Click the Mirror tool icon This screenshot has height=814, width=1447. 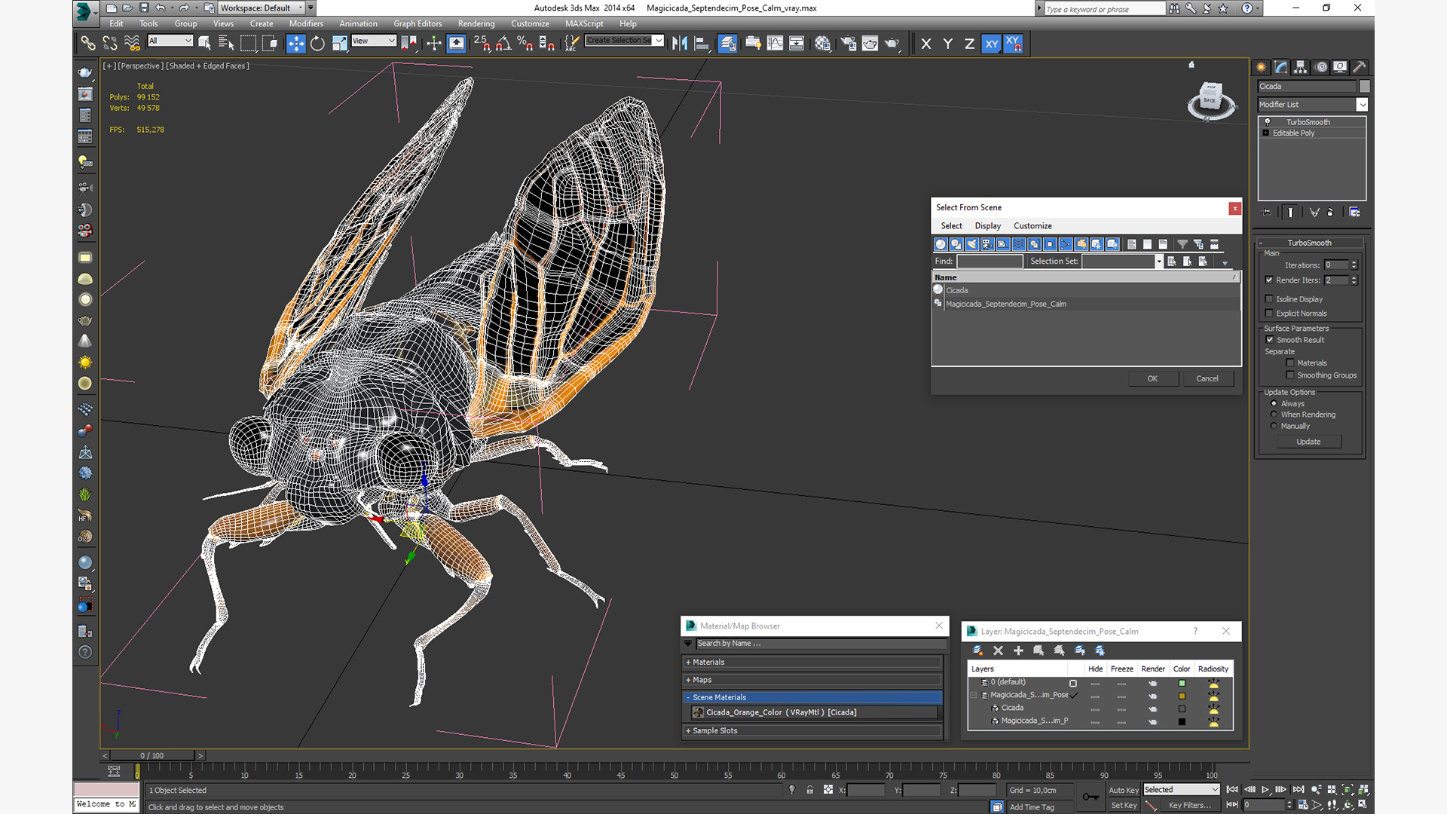pyautogui.click(x=680, y=44)
